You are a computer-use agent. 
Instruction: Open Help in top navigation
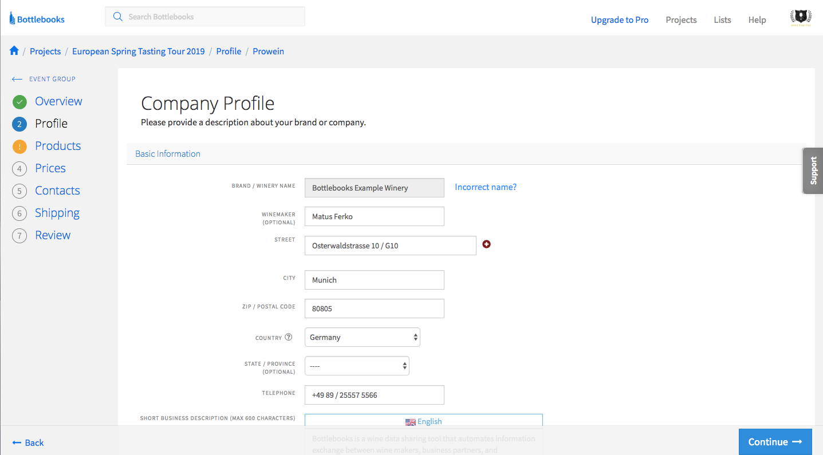757,20
